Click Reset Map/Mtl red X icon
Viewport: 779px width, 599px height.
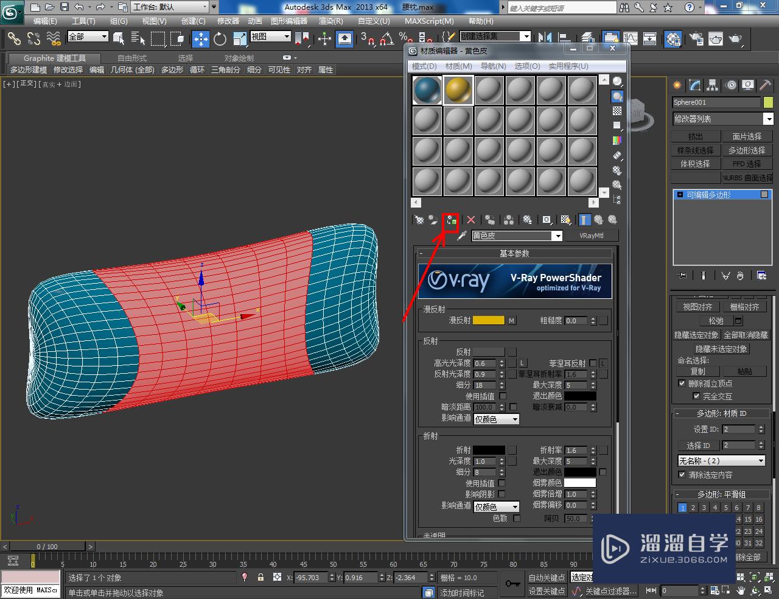click(x=471, y=220)
